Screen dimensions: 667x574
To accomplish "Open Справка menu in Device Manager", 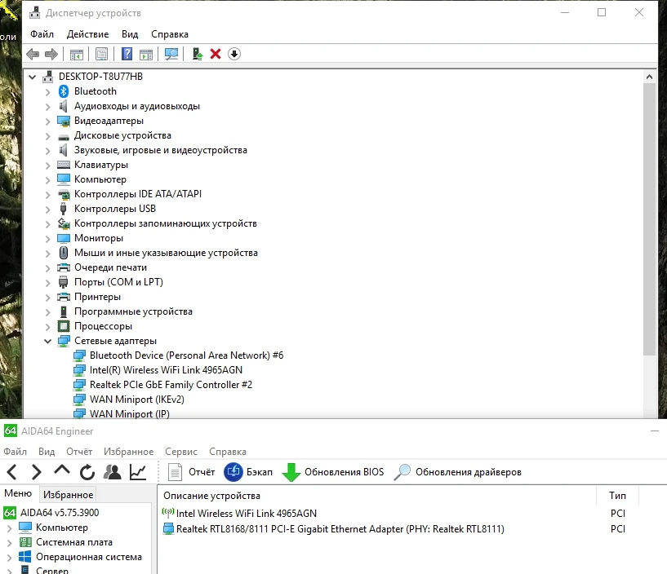I will [x=170, y=34].
